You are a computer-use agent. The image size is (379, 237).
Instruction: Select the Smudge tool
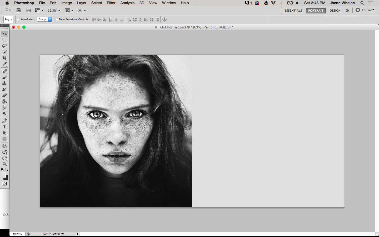(x=4, y=107)
